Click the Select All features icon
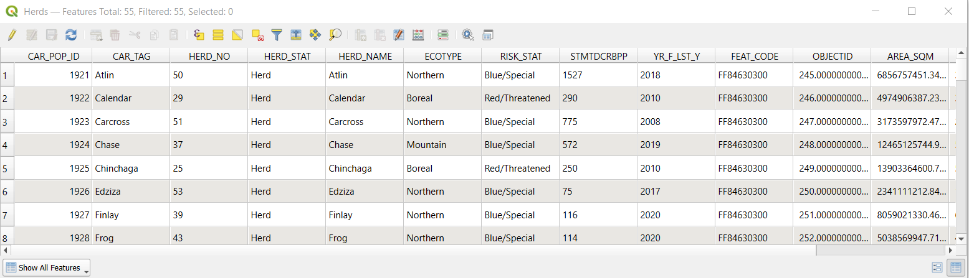The image size is (969, 278). [218, 35]
